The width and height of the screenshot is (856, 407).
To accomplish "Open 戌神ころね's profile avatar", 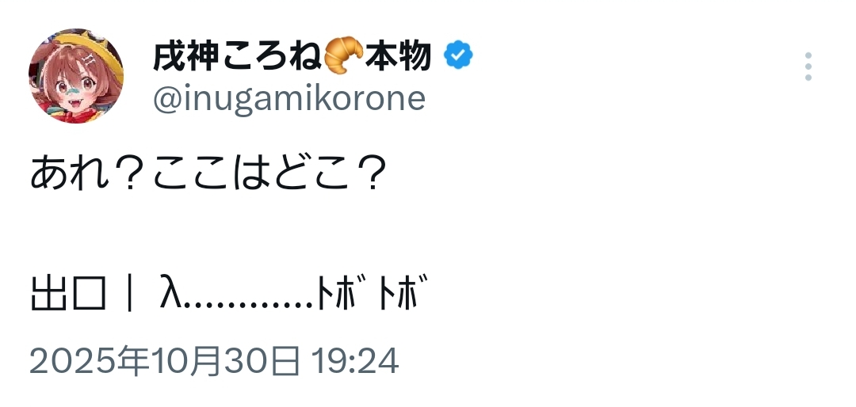I will point(76,76).
